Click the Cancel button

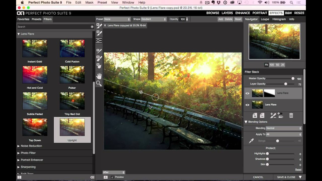258,177
